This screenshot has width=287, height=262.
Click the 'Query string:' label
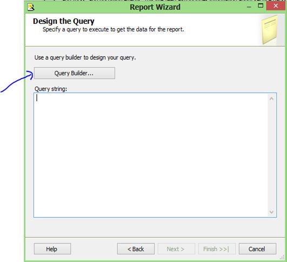coord(51,89)
